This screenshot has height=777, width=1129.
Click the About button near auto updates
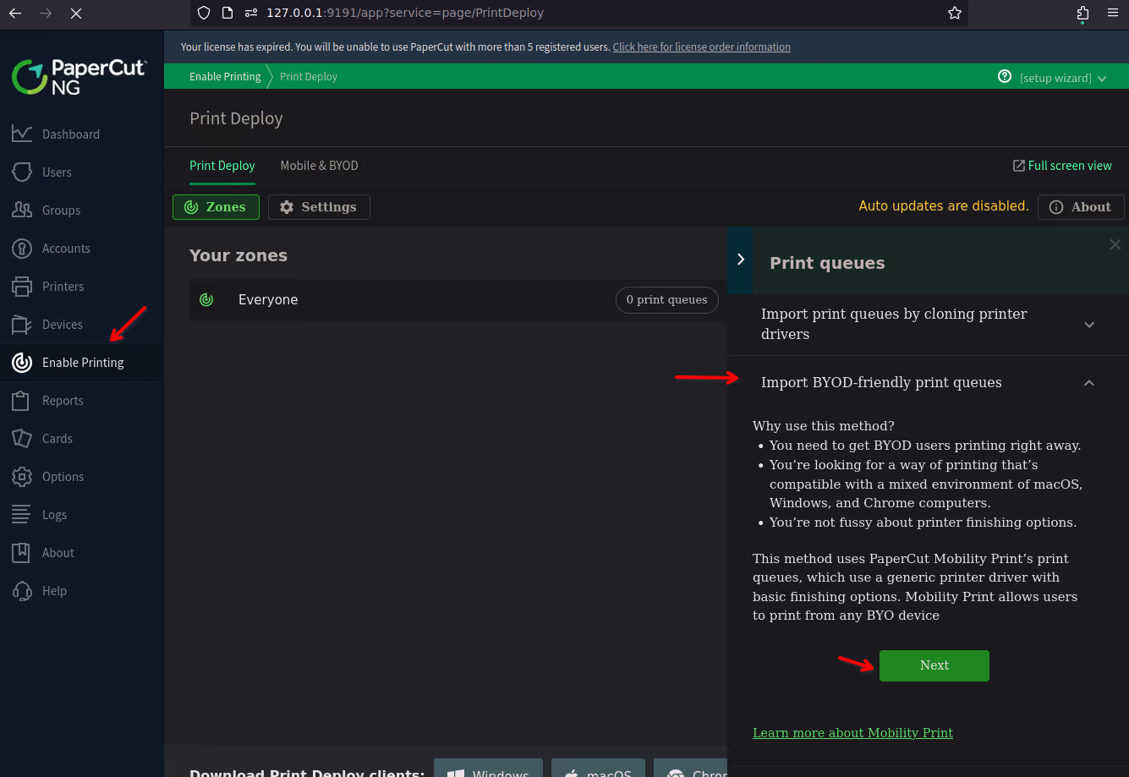point(1081,207)
